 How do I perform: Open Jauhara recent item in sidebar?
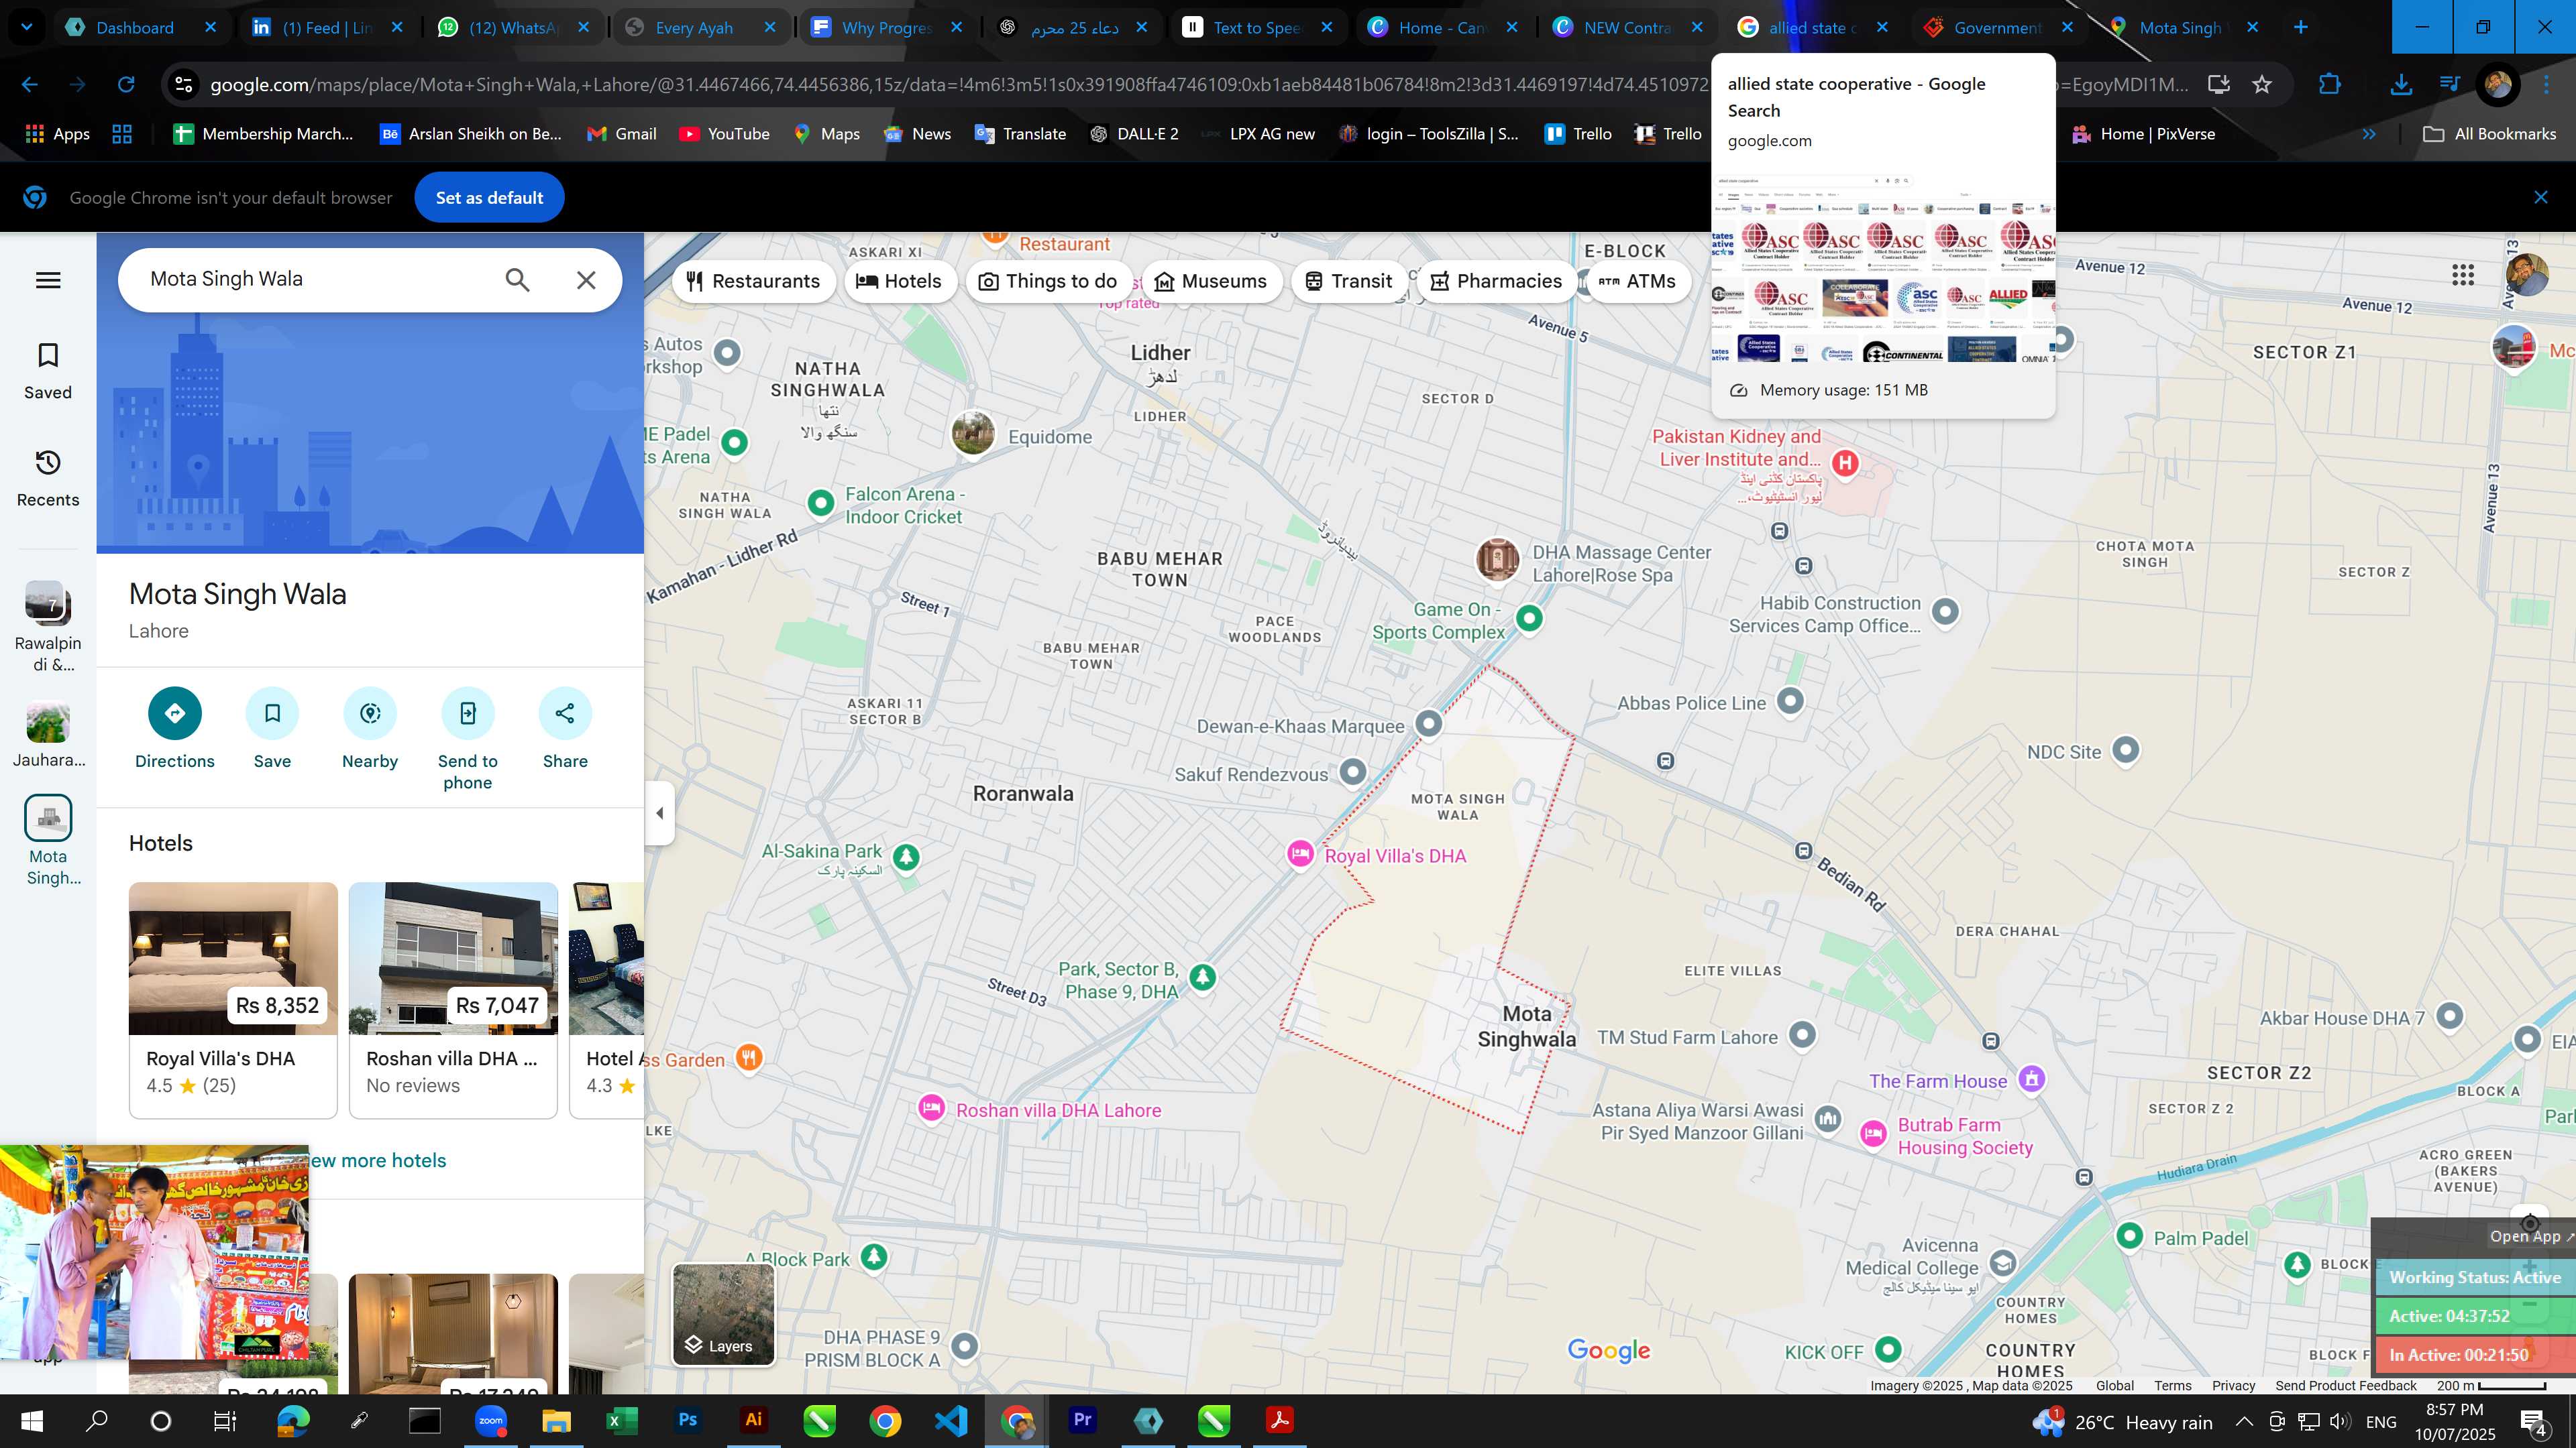click(x=48, y=735)
